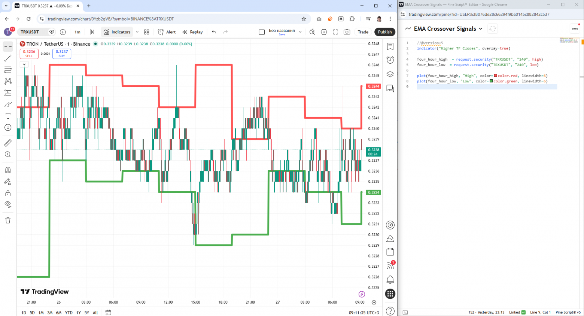Click the green color.green swatch in code
This screenshot has height=316, width=584.
pyautogui.click(x=491, y=81)
